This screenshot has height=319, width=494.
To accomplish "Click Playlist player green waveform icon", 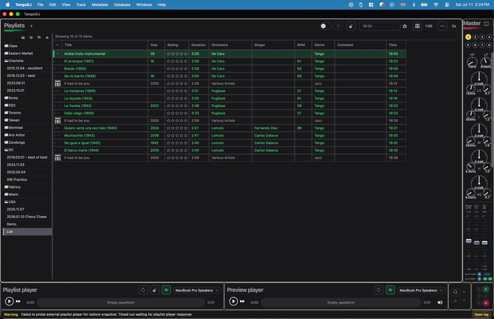I will click(166, 290).
